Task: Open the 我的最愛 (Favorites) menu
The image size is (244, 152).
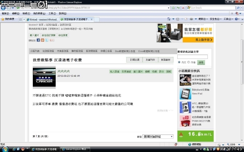Action: [39, 14]
